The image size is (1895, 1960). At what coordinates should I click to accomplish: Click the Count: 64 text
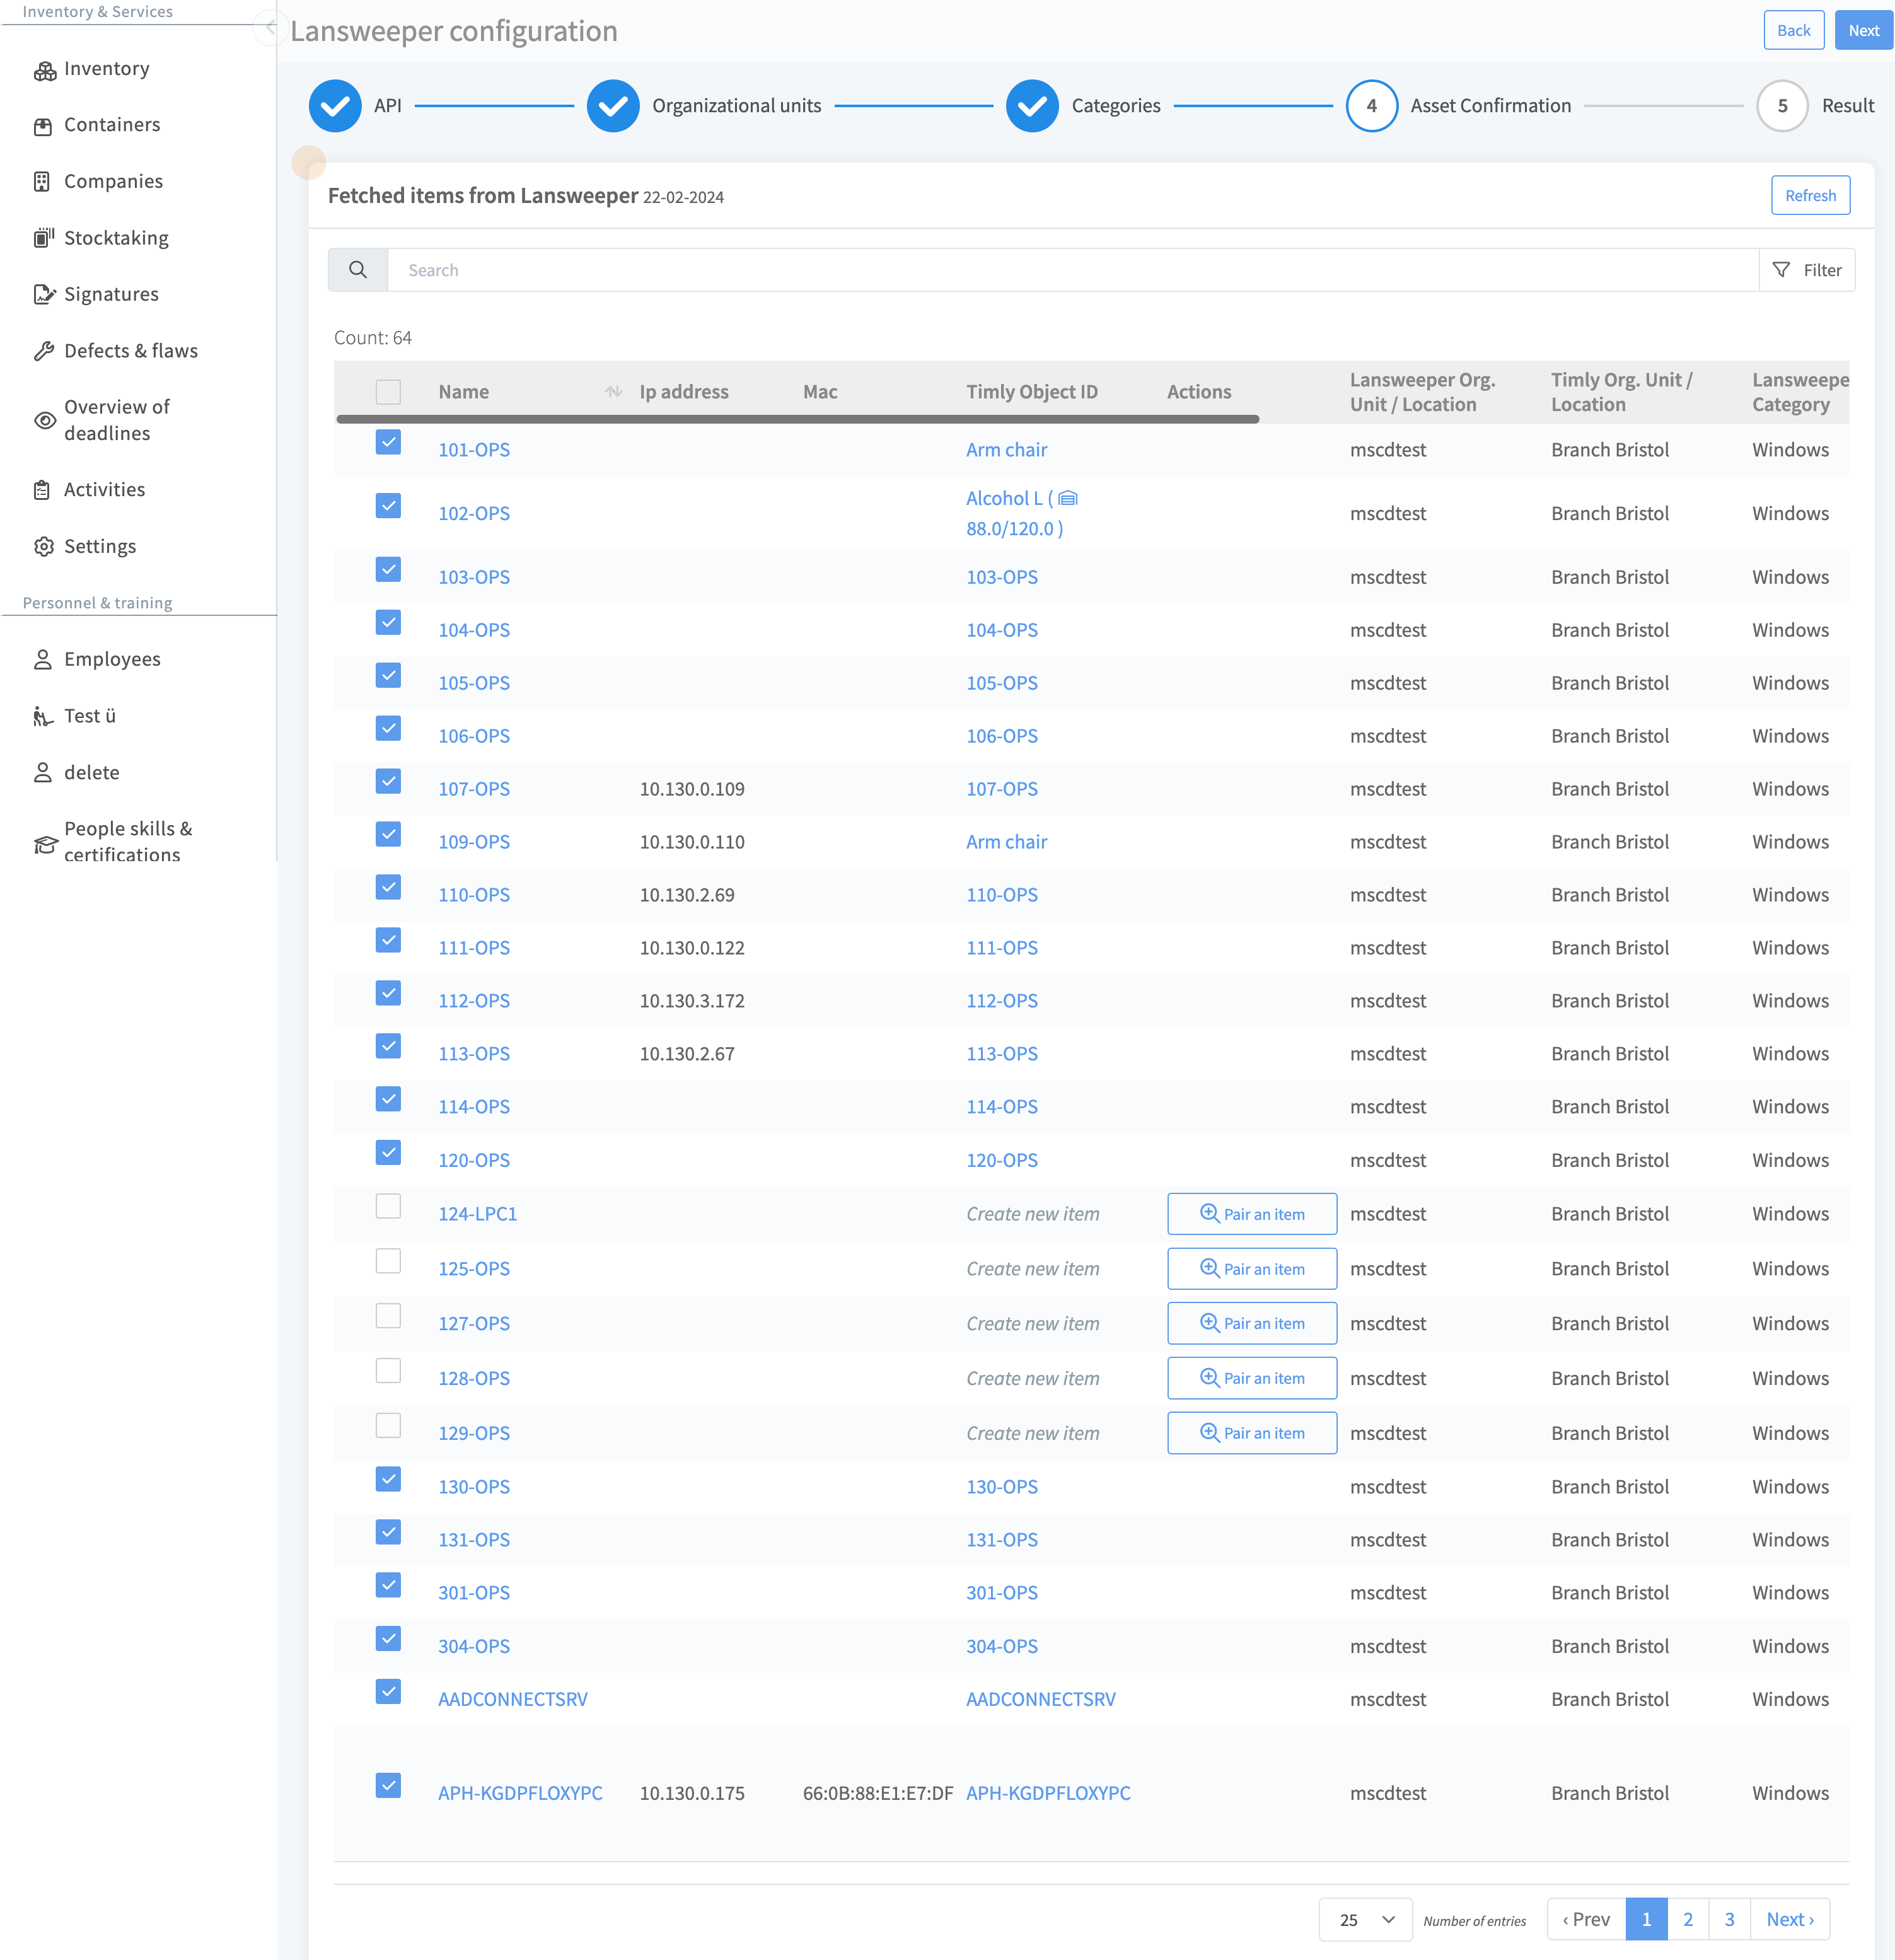(x=372, y=338)
